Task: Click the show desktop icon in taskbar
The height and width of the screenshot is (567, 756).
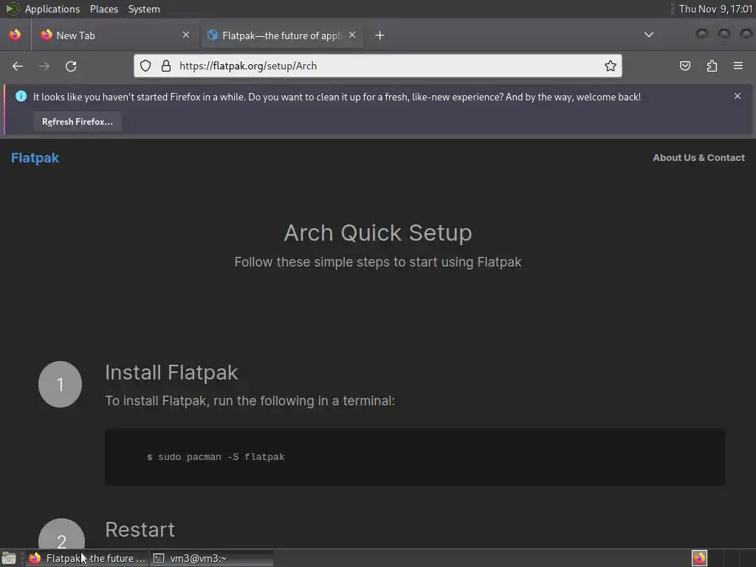Action: click(x=9, y=558)
